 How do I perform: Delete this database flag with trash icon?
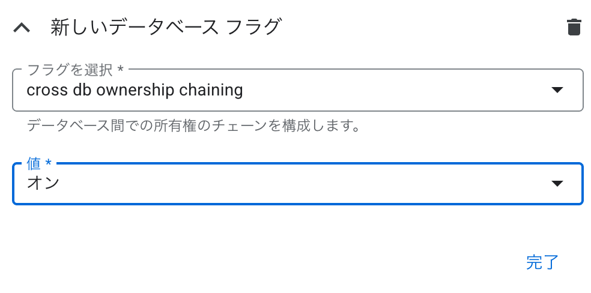coord(574,27)
